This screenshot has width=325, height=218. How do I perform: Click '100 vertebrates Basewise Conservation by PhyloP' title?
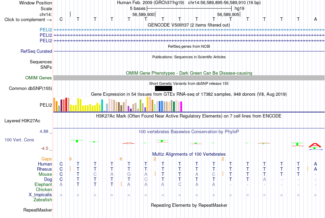coord(189,132)
